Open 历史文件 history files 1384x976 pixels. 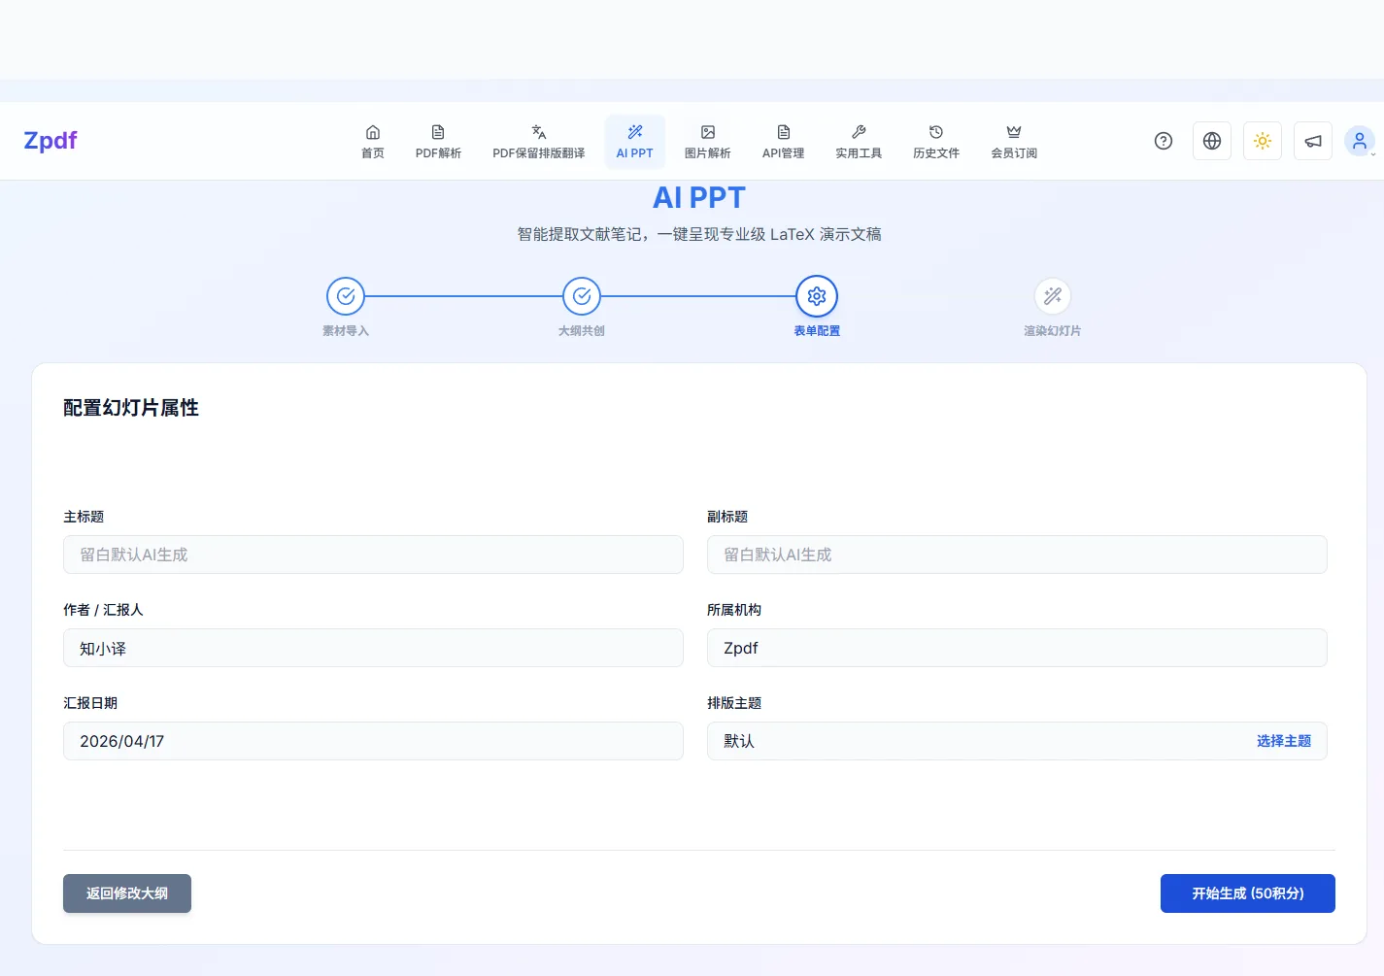point(936,141)
